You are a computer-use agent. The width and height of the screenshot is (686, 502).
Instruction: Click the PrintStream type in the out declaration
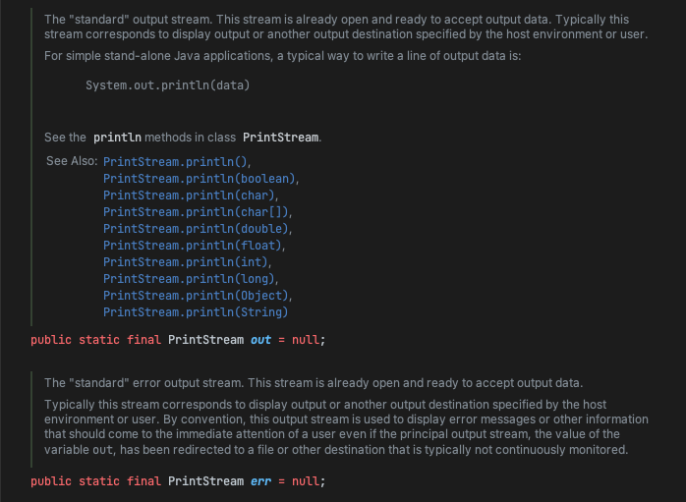coord(205,340)
